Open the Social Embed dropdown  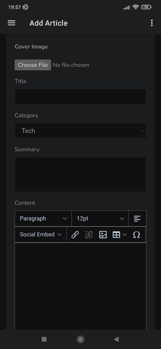pos(41,234)
